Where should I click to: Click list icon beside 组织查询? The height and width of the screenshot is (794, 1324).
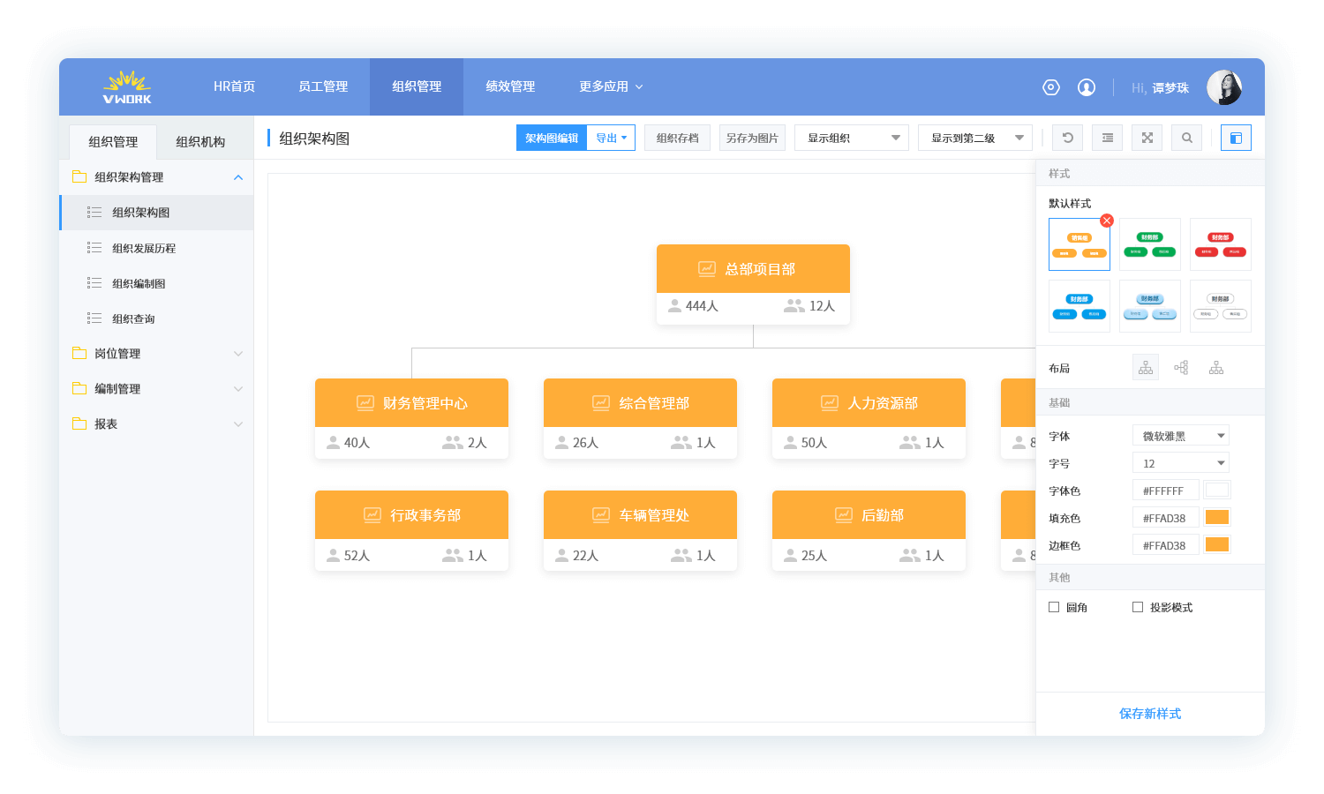(94, 318)
